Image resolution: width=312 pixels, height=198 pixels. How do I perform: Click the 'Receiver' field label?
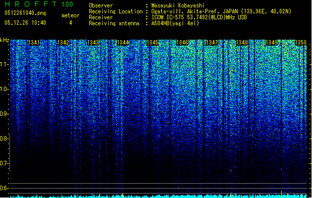101,17
